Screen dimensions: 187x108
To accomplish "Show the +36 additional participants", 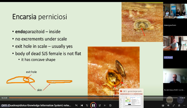I will (180, 100).
